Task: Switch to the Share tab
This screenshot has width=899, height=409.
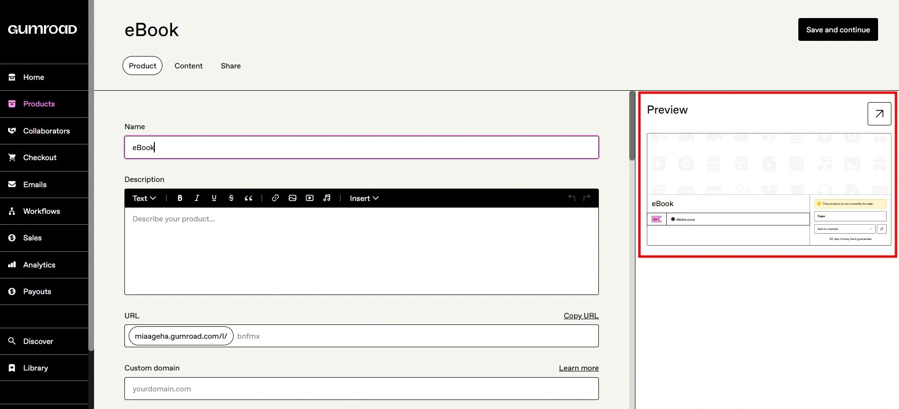Action: pyautogui.click(x=231, y=66)
